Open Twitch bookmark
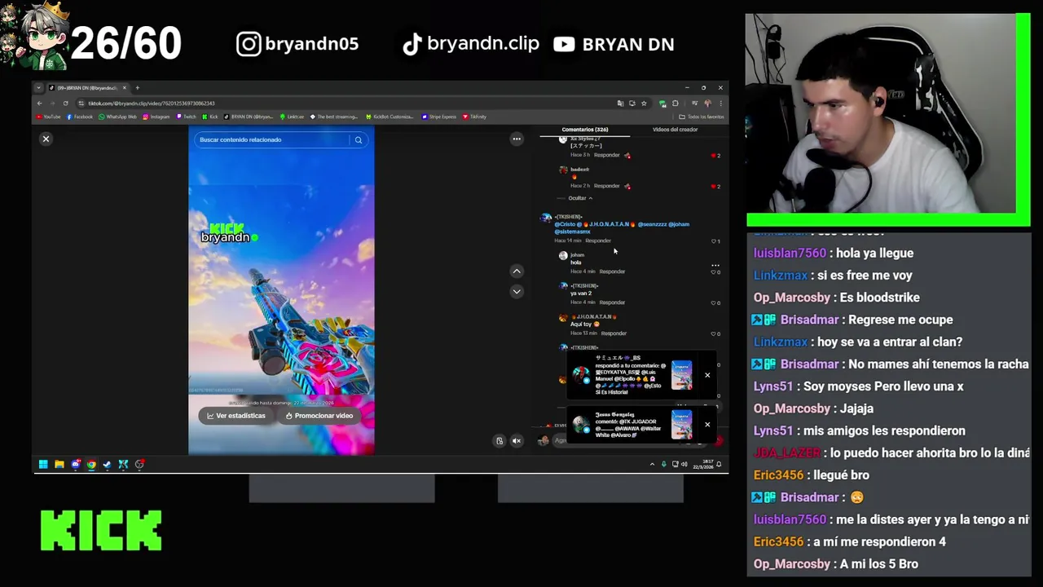 tap(186, 117)
